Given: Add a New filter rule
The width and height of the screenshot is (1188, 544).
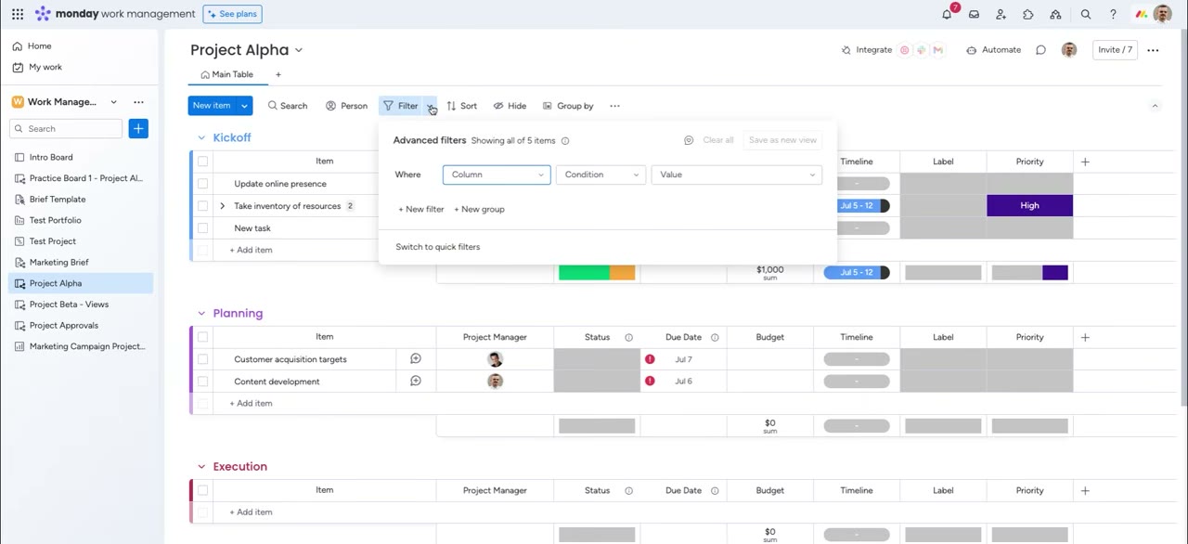Looking at the screenshot, I should point(421,210).
